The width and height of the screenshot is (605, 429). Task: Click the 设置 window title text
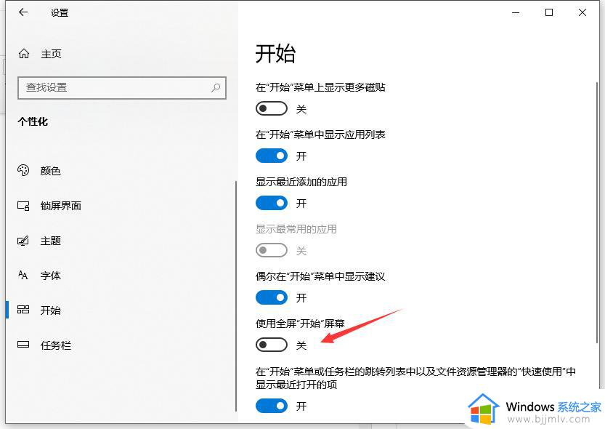point(60,13)
